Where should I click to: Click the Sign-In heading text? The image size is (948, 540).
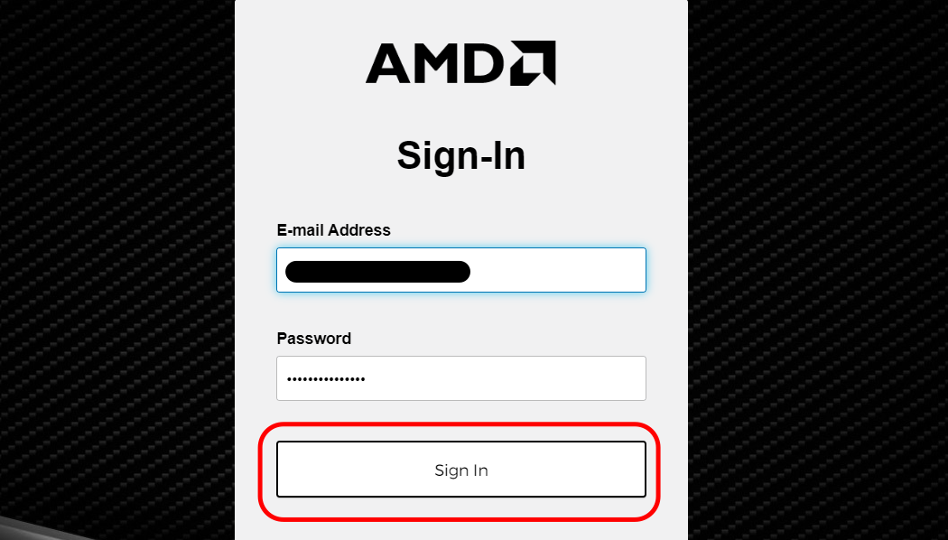(x=460, y=154)
